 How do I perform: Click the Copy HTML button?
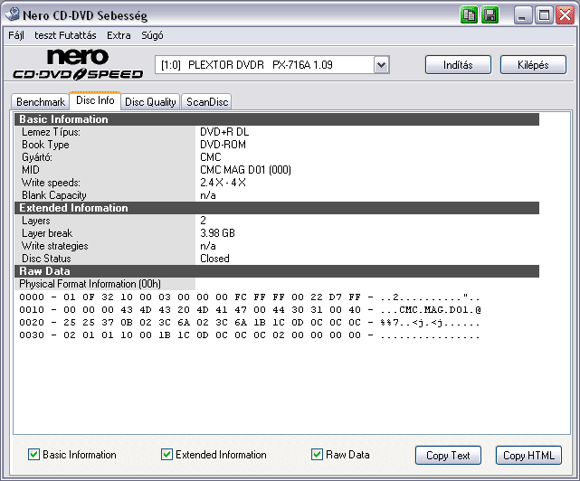[x=528, y=455]
